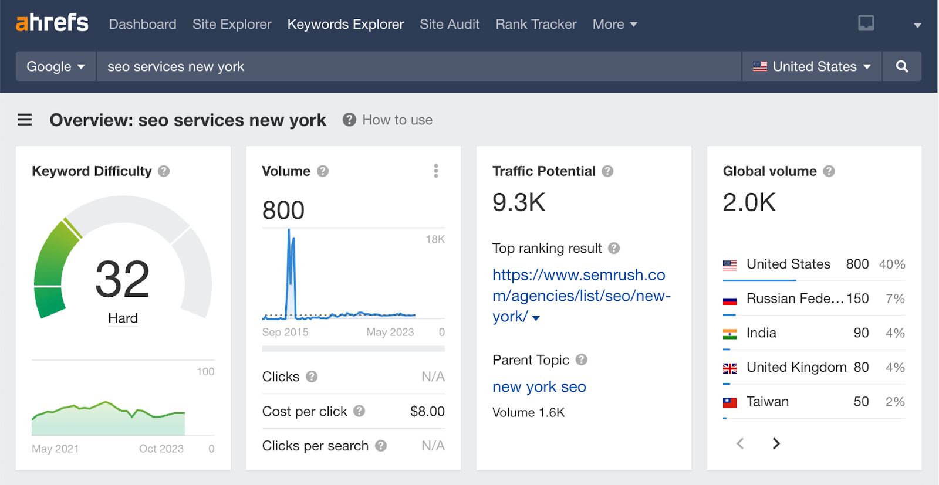The image size is (939, 485).
Task: Click Traffic Potential help icon
Action: (x=607, y=171)
